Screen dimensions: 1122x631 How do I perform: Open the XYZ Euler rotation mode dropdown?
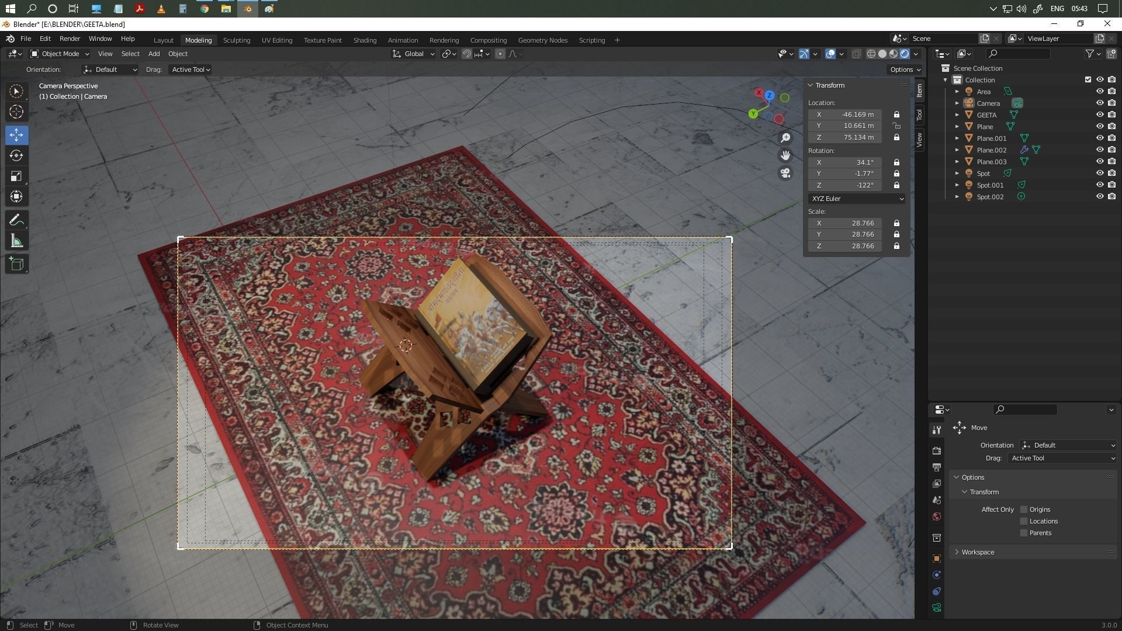(856, 199)
